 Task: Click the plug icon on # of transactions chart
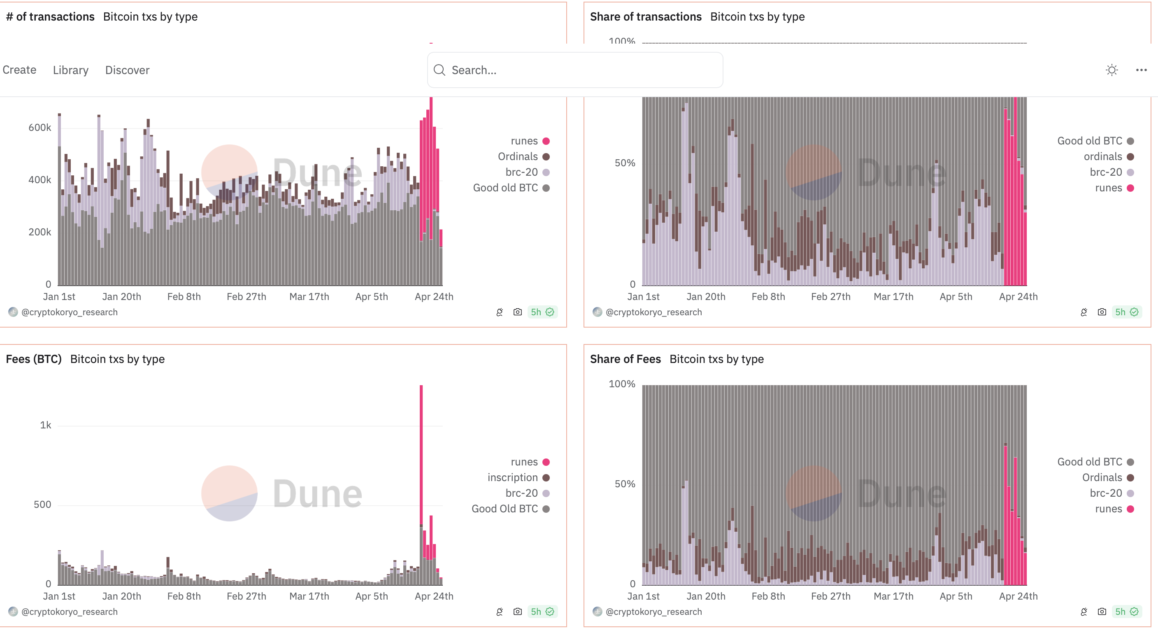tap(500, 312)
